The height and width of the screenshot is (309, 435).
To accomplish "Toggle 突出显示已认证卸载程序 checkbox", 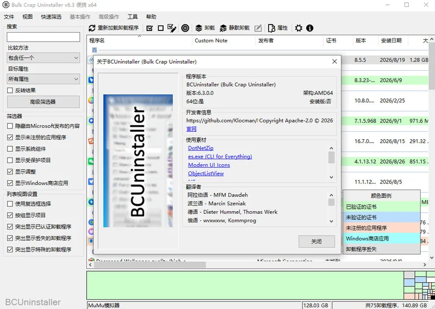I will point(10,226).
